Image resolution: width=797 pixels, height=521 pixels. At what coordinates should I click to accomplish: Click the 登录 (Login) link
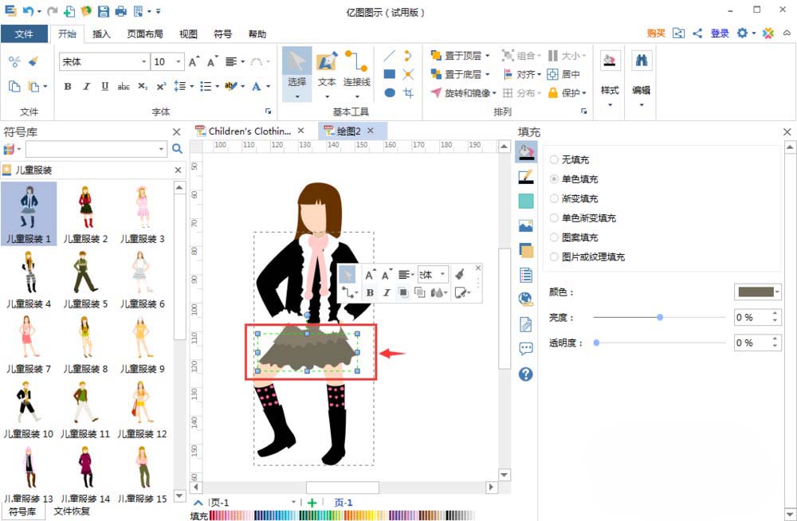tap(719, 33)
